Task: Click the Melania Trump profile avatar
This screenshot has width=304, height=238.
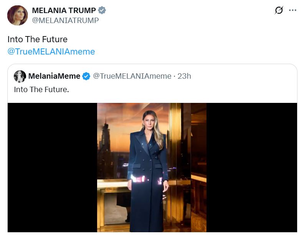Action: click(x=17, y=15)
